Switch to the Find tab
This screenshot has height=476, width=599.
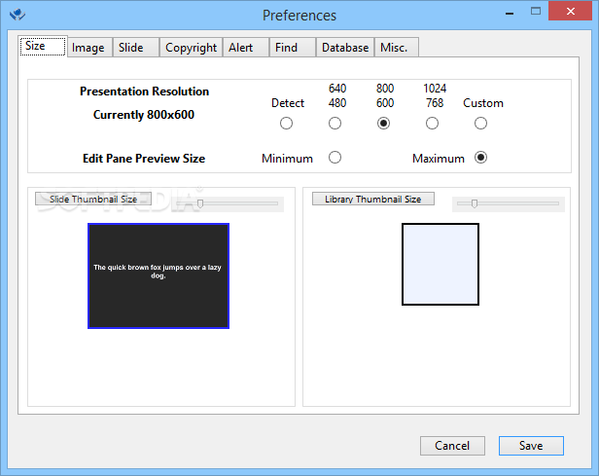click(x=293, y=48)
